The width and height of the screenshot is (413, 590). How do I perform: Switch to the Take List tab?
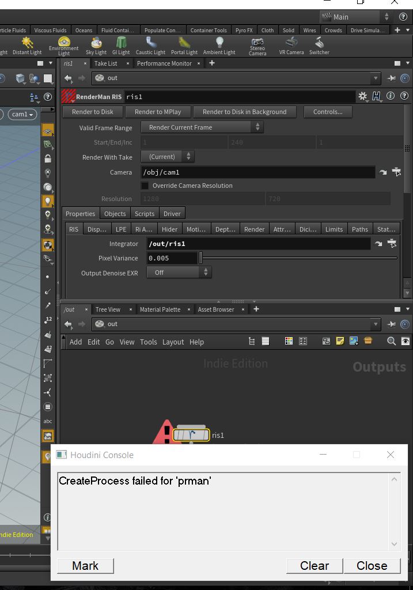coord(105,63)
